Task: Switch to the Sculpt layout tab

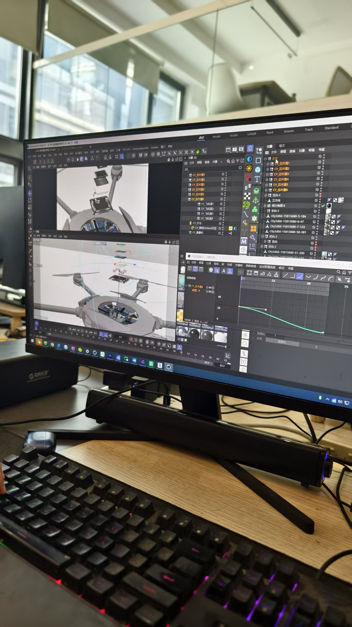Action: point(233,135)
